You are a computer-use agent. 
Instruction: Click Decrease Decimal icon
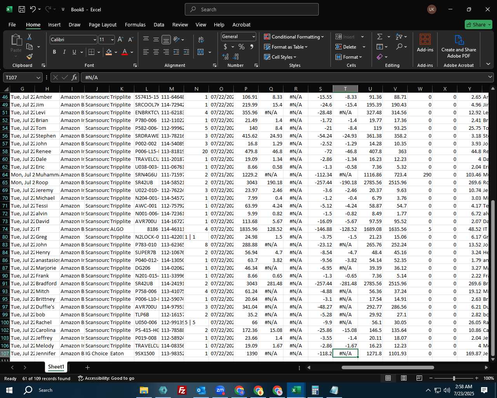pos(236,57)
